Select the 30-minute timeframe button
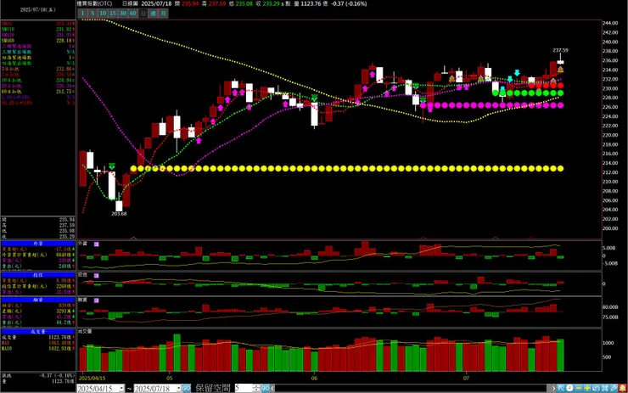Screen dimensions: 628x393 (123, 14)
